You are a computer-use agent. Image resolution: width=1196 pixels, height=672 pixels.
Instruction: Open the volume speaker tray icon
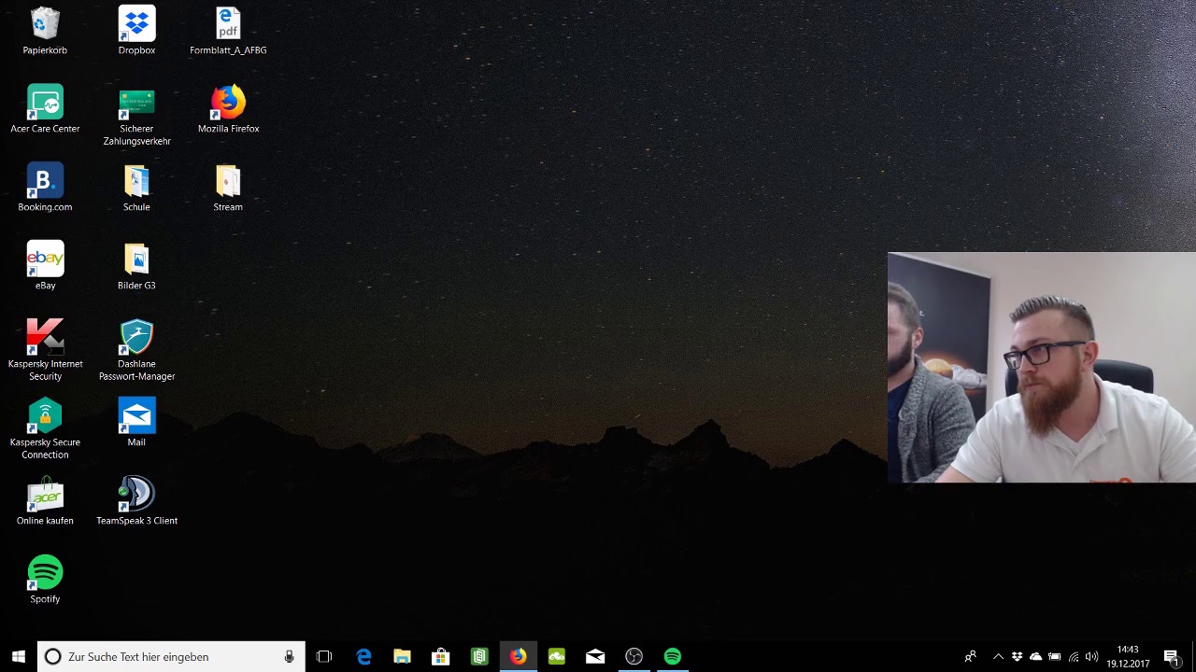[1092, 657]
